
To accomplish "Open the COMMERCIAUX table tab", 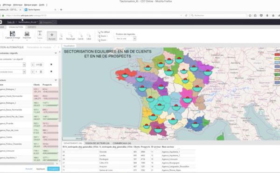I will pyautogui.click(x=122, y=143).
